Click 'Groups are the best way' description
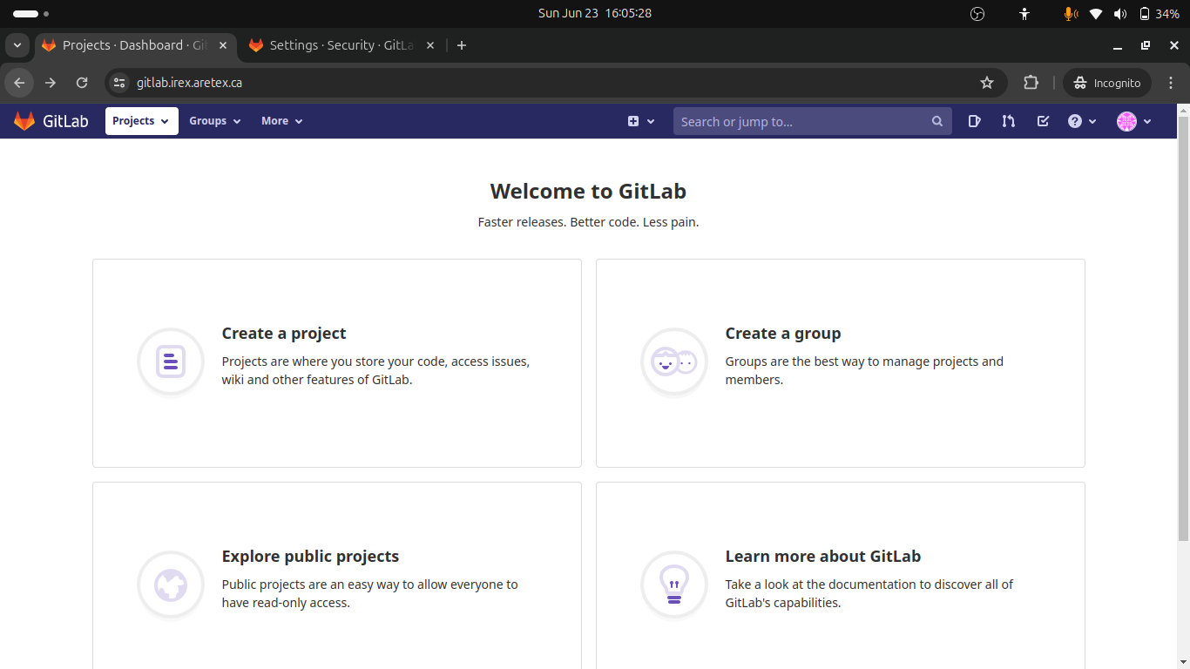 [x=864, y=370]
